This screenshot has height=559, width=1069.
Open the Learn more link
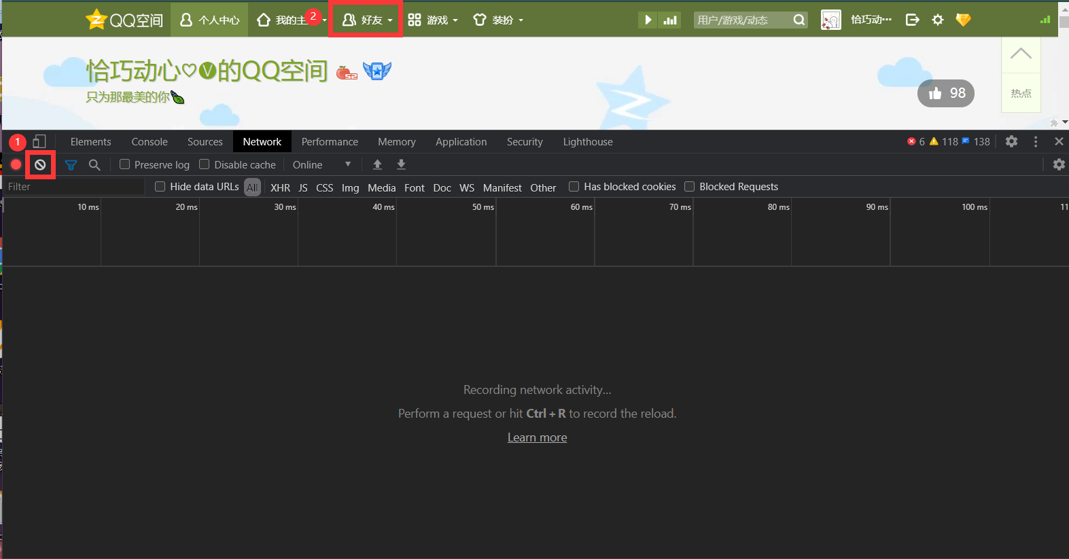pyautogui.click(x=537, y=437)
